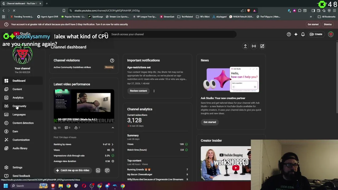The width and height of the screenshot is (338, 190).
Task: Open the StreamEast bookmark
Action: [x=167, y=17]
